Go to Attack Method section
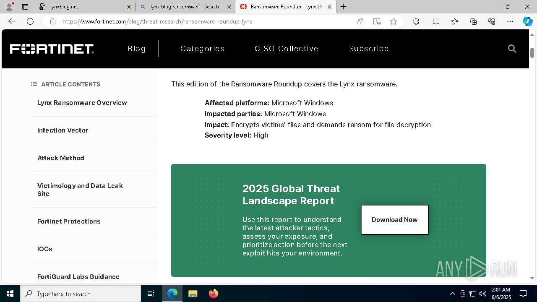Viewport: 537px width, 302px height. click(x=61, y=158)
